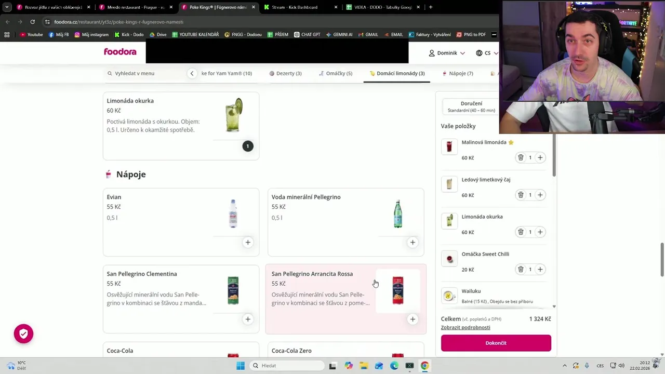Remove Malinová limonáda from the cart
Viewport: 665px width, 374px height.
(521, 157)
